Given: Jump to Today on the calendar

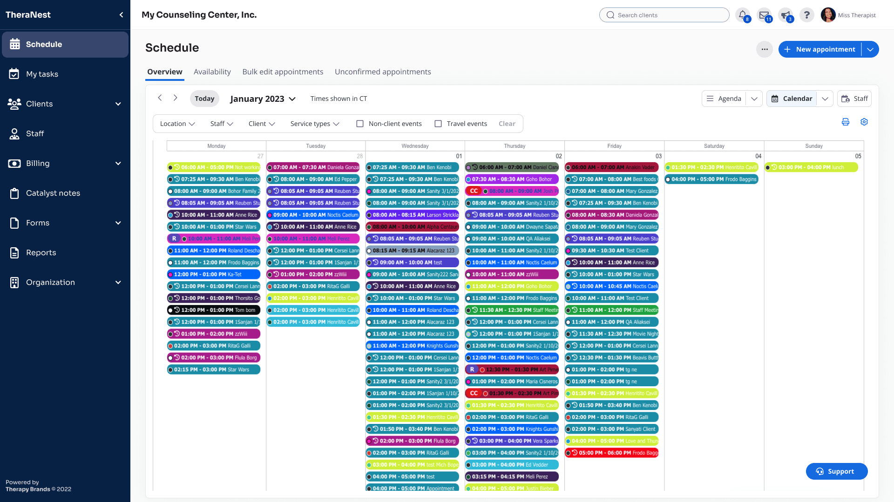Looking at the screenshot, I should (204, 99).
